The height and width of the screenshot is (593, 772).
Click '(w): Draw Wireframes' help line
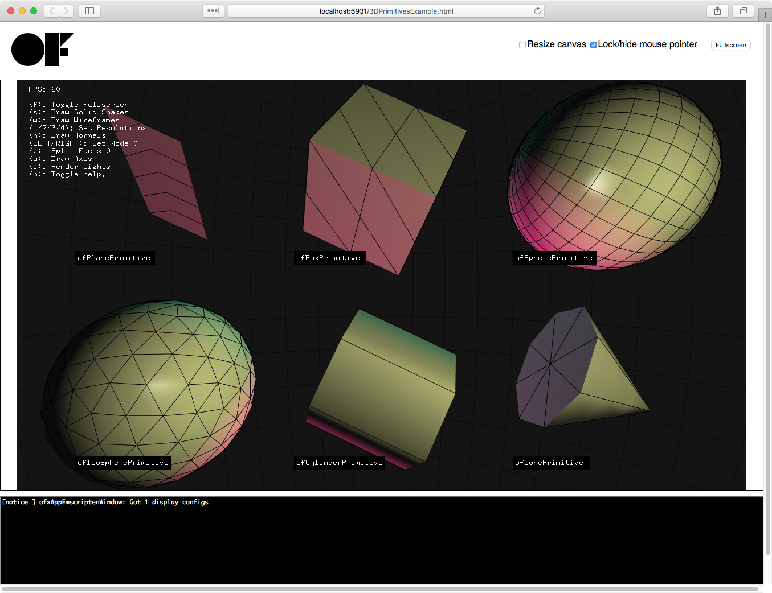click(x=74, y=120)
